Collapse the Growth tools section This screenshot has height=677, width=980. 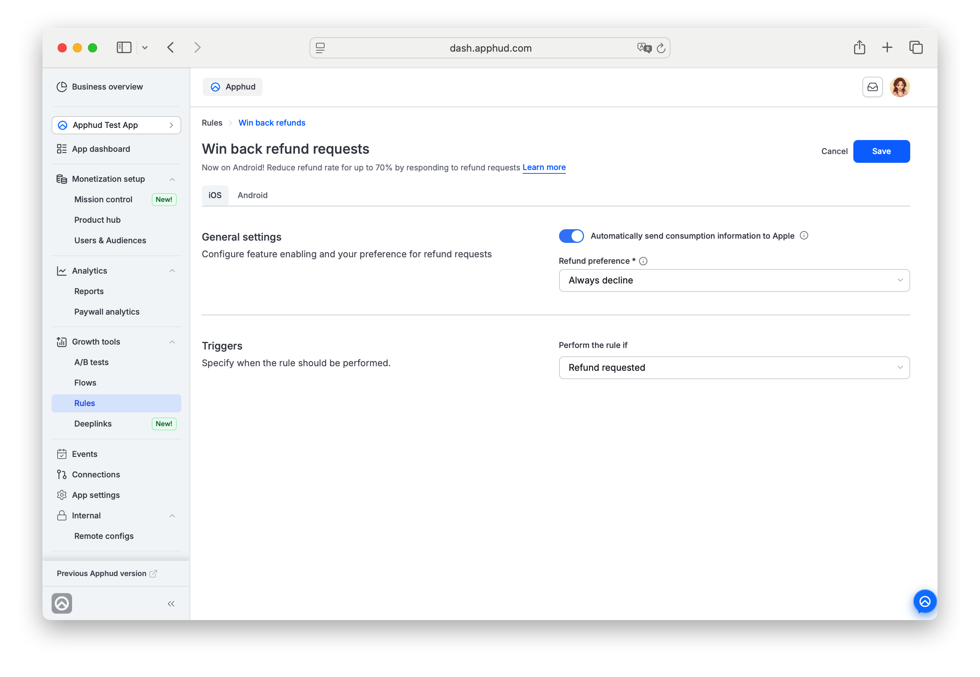point(172,342)
